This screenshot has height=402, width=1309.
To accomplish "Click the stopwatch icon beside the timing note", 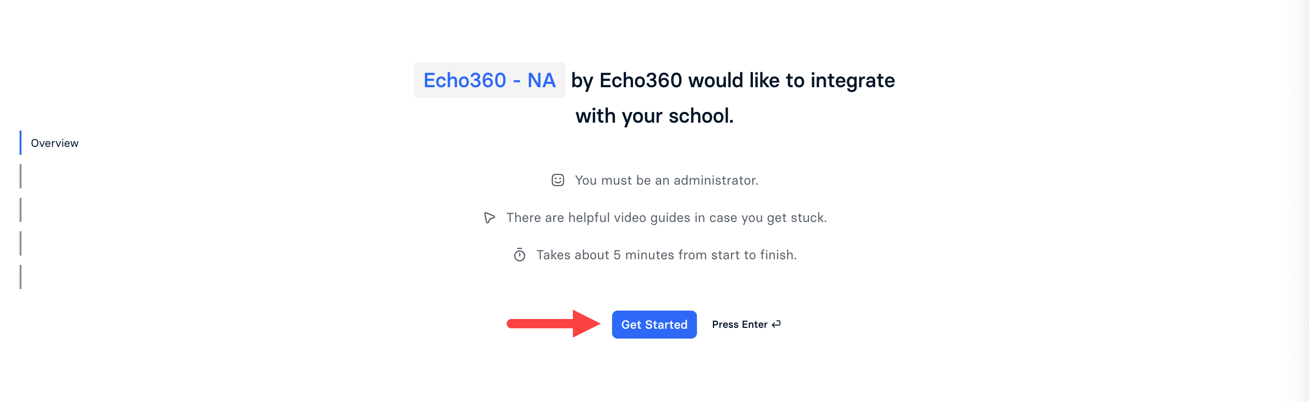I will tap(518, 255).
